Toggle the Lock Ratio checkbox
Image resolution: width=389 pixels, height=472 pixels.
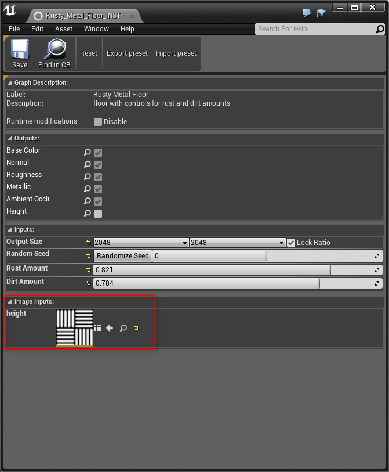[291, 243]
